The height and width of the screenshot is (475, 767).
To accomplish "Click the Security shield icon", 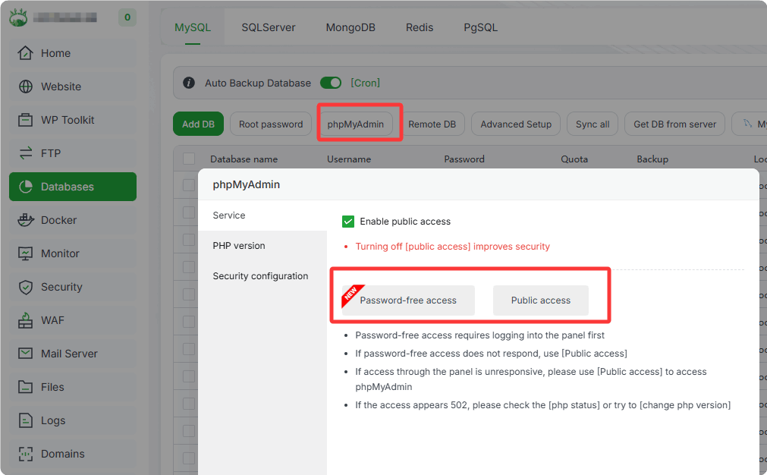I will click(x=26, y=287).
